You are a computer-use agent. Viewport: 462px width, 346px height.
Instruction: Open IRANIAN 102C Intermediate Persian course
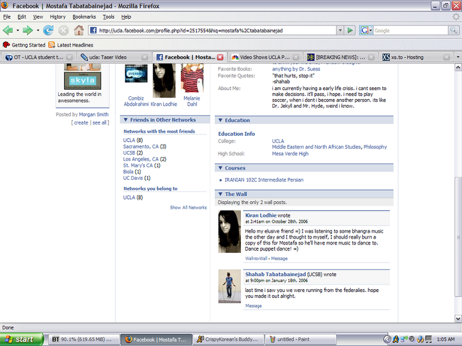click(x=264, y=180)
